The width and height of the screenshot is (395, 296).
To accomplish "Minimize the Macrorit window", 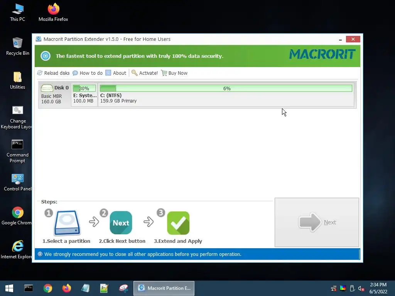I will point(340,39).
